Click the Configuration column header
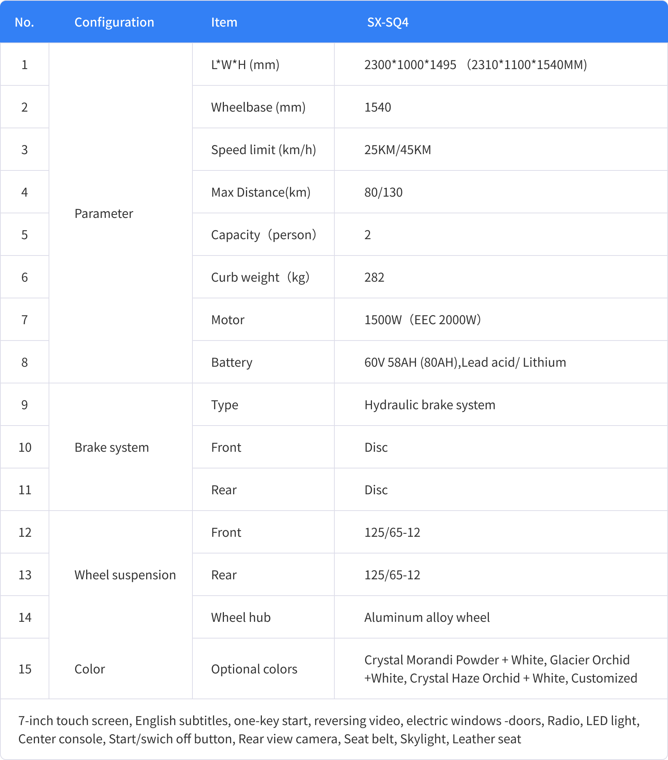668x760 pixels. click(x=114, y=22)
